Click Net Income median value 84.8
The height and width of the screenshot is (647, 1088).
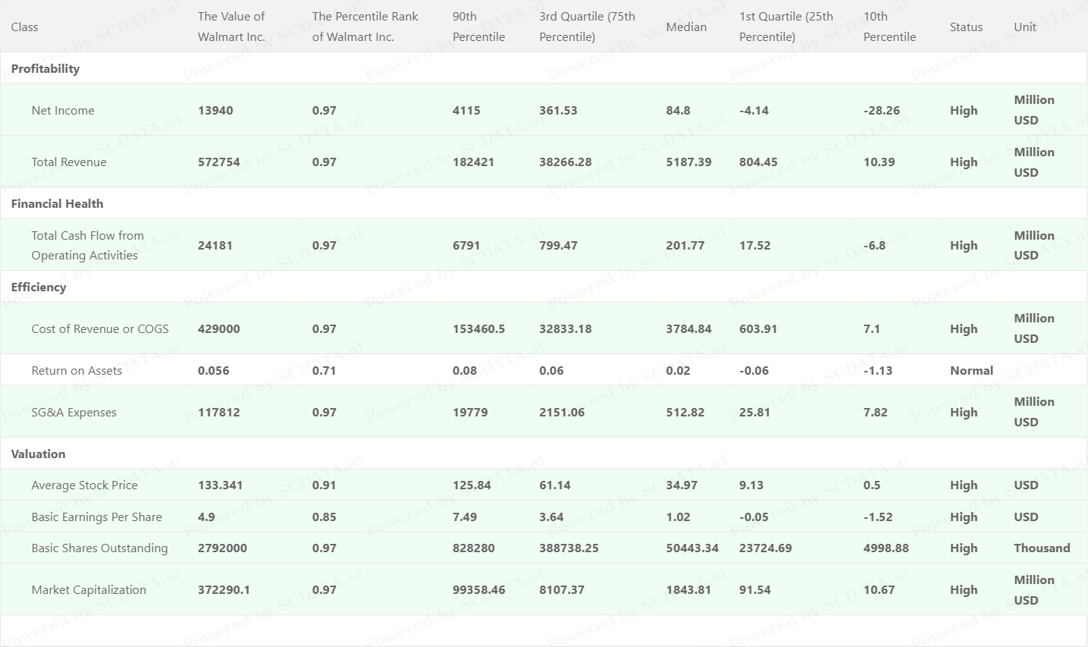pos(679,110)
